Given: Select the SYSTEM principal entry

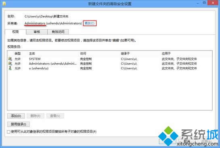Looking at the screenshot, I should click(x=35, y=59).
